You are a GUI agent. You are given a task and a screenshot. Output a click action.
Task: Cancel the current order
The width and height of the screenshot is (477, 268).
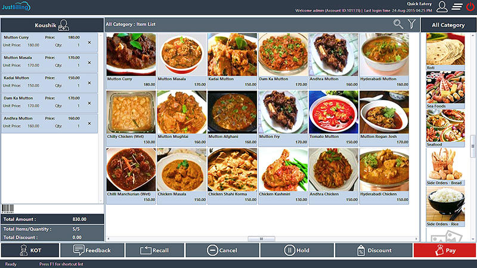point(222,250)
